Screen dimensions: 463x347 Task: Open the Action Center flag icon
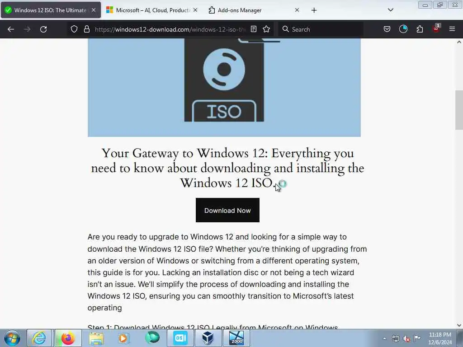tap(417, 338)
